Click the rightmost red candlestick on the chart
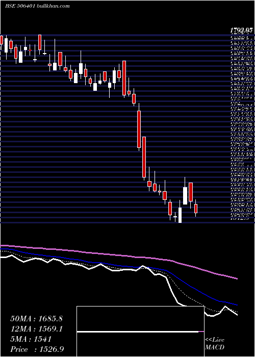Image resolution: width=255 pixels, height=357 pixels. (x=195, y=208)
